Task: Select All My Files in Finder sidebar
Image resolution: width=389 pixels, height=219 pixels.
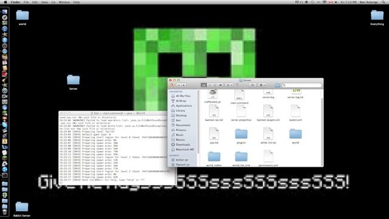Action: (184, 96)
